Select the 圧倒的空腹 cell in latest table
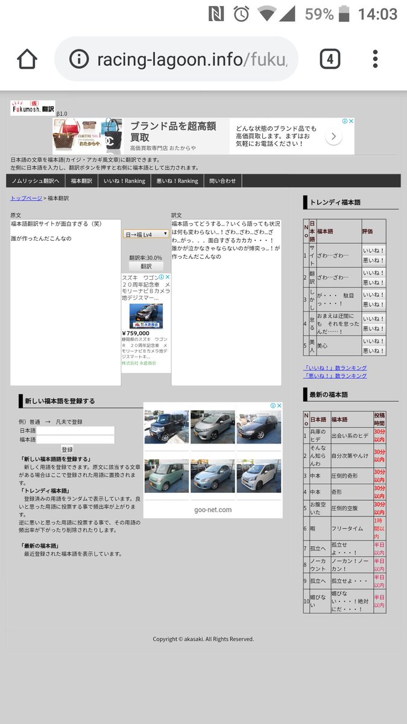407x724 pixels. 352,508
